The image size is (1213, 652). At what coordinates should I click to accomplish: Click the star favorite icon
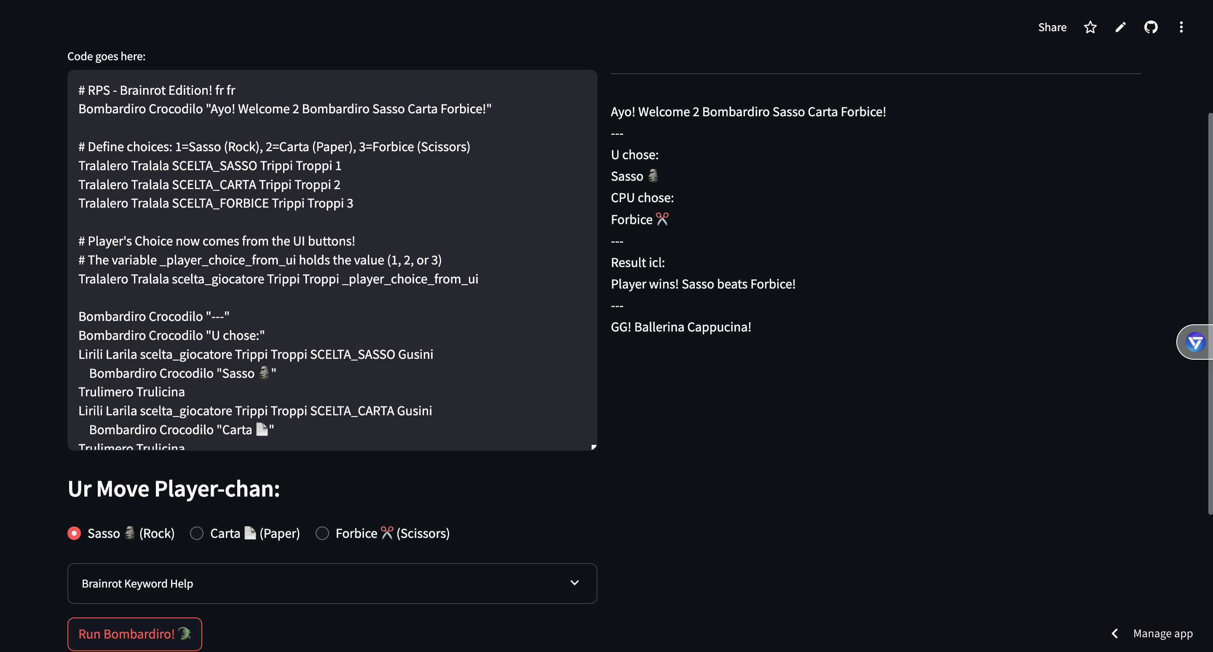click(x=1090, y=27)
